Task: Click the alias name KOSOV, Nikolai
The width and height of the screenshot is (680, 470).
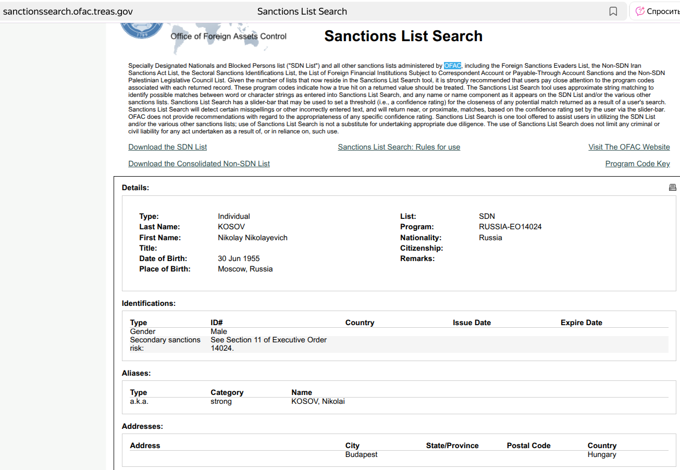Action: pyautogui.click(x=318, y=401)
